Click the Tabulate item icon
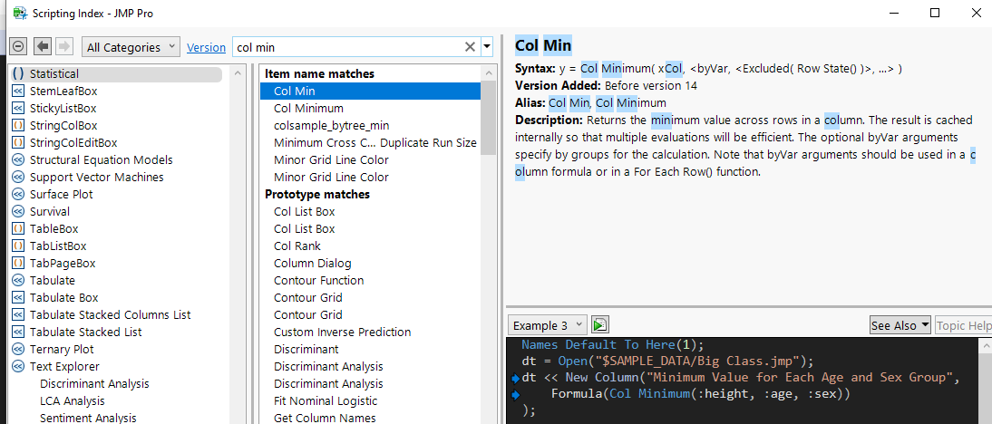 (18, 280)
